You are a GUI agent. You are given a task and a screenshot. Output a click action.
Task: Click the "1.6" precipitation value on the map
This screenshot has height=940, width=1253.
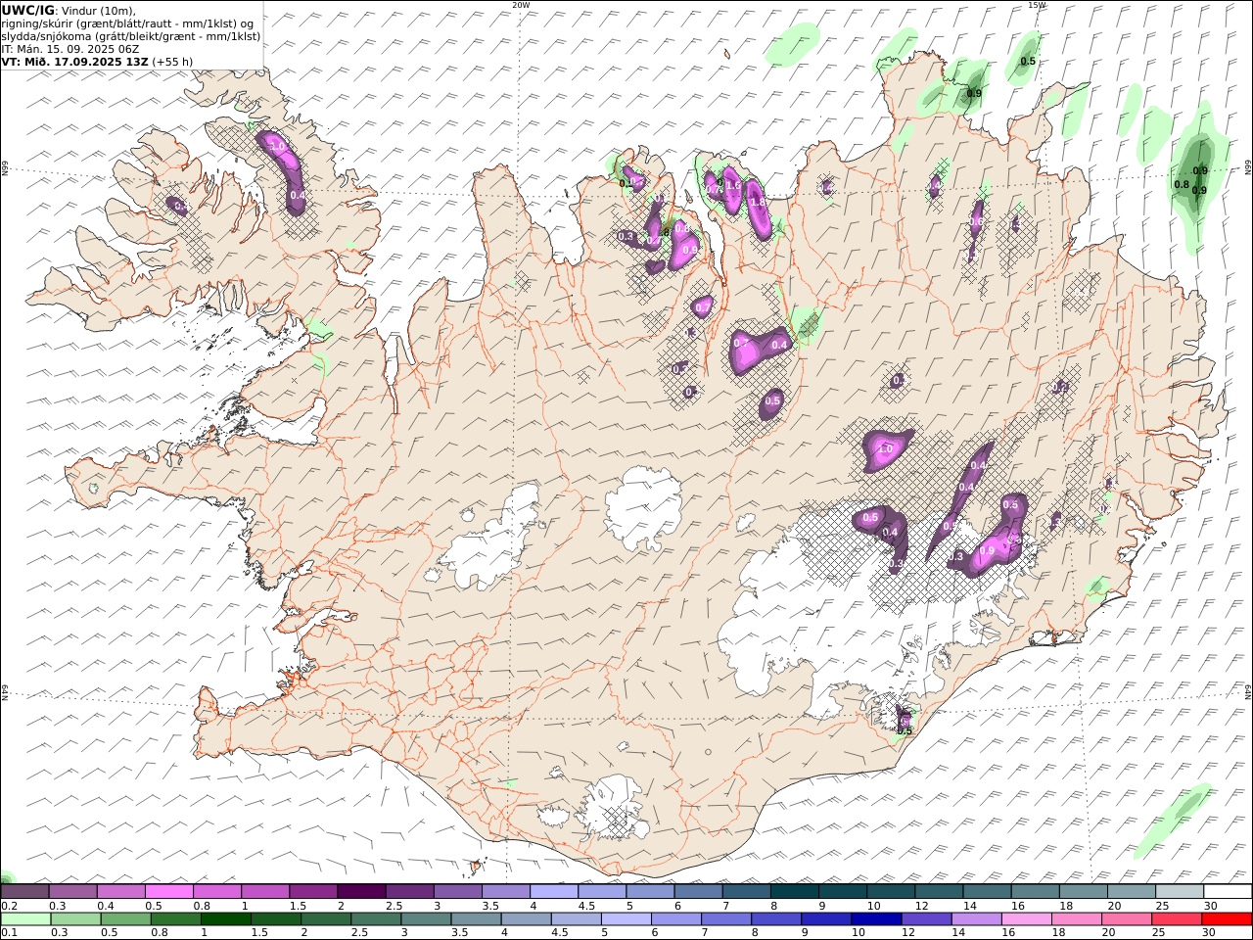tap(733, 185)
